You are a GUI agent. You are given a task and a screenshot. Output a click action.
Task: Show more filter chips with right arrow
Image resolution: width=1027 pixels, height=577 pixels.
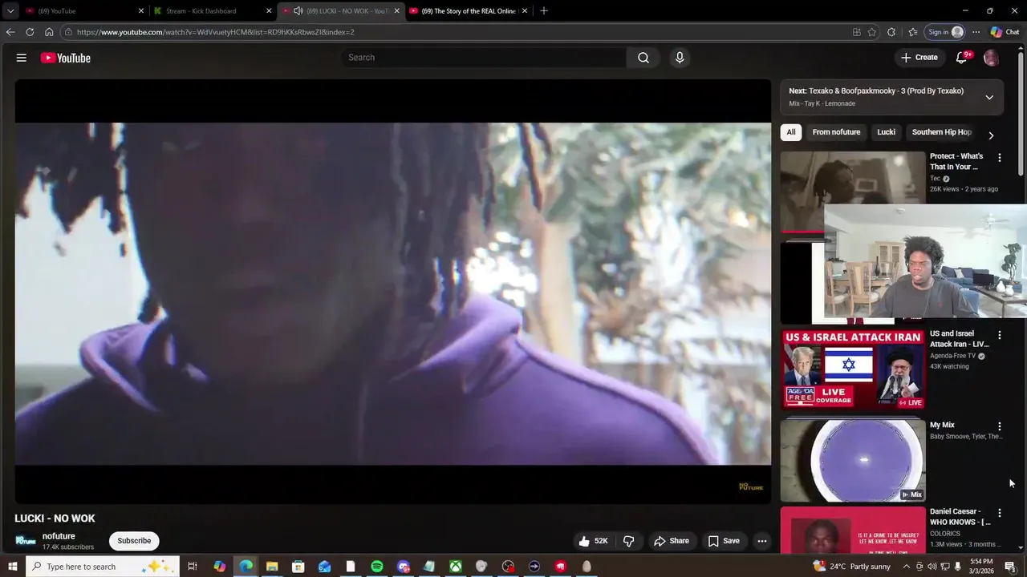tap(991, 135)
